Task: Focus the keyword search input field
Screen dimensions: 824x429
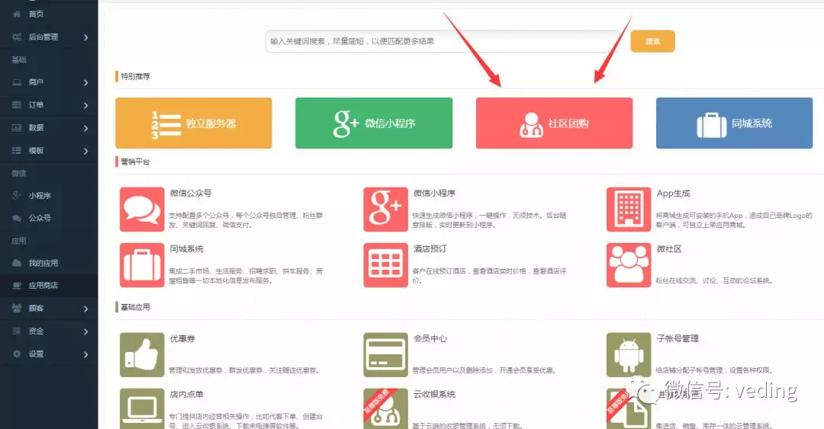Action: click(443, 41)
